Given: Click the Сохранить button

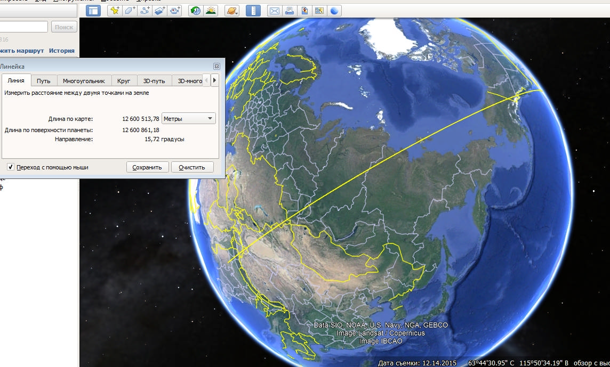Looking at the screenshot, I should click(x=147, y=167).
